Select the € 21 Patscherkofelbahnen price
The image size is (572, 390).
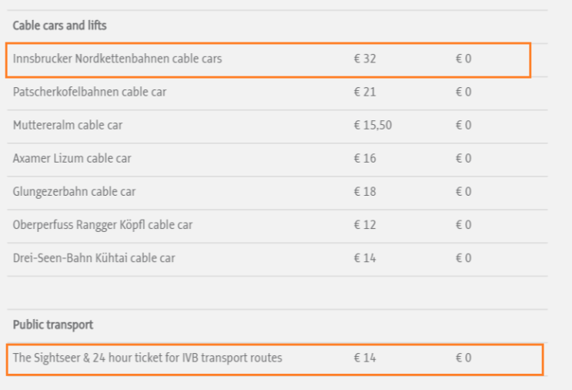coord(365,92)
